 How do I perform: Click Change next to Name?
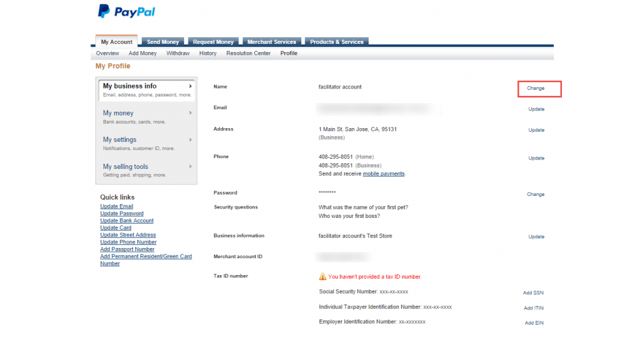point(536,88)
